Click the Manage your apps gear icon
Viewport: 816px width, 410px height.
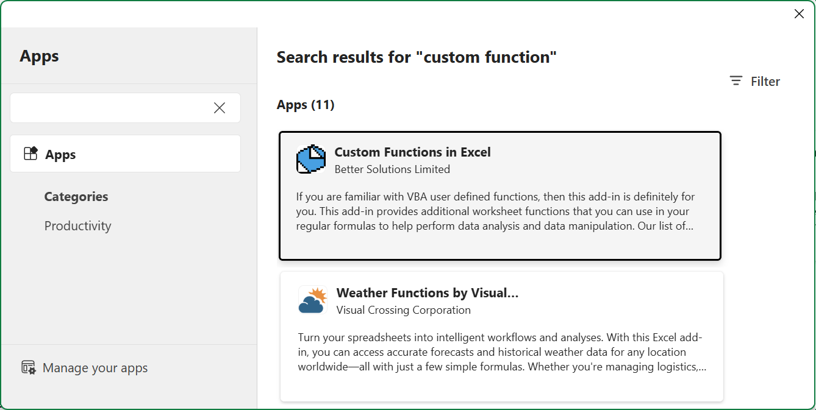(29, 367)
